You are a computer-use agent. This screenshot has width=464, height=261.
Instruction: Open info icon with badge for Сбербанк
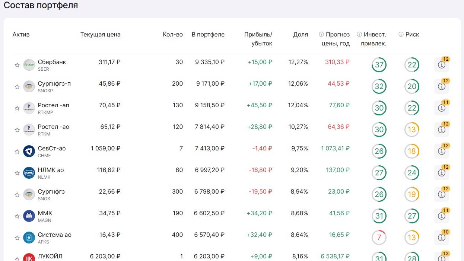coord(442,65)
